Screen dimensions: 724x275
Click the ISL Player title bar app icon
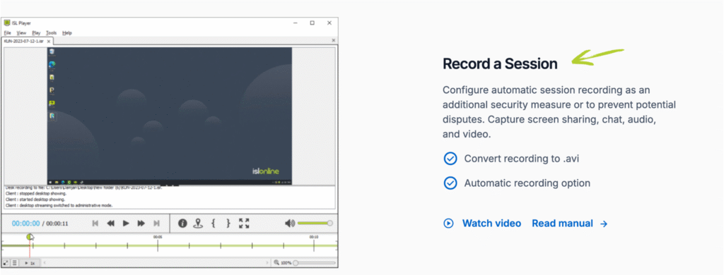coord(7,23)
